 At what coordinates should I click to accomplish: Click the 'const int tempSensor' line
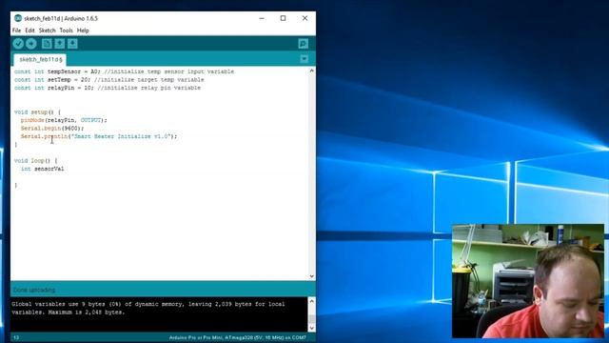(124, 71)
